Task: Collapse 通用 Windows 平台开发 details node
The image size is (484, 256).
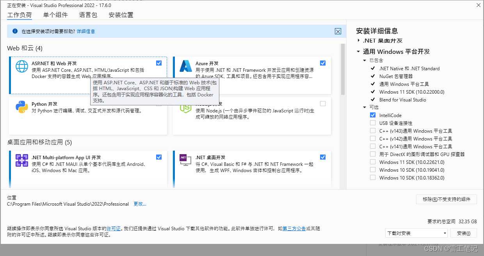Action: click(358, 52)
